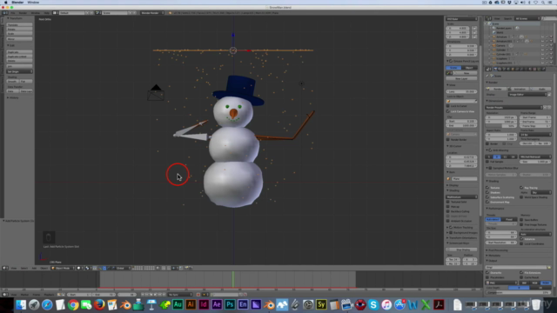Open the Set Origin dropdown

[19, 71]
